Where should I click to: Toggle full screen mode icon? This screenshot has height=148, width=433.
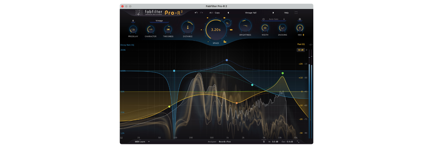point(296,13)
